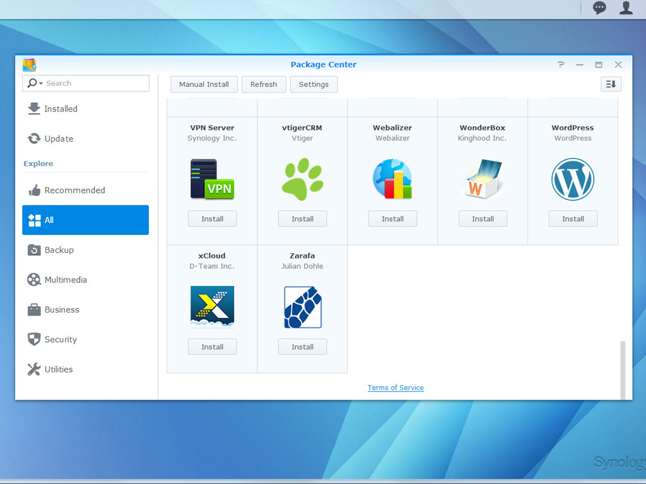Install the WonderBox package

483,219
